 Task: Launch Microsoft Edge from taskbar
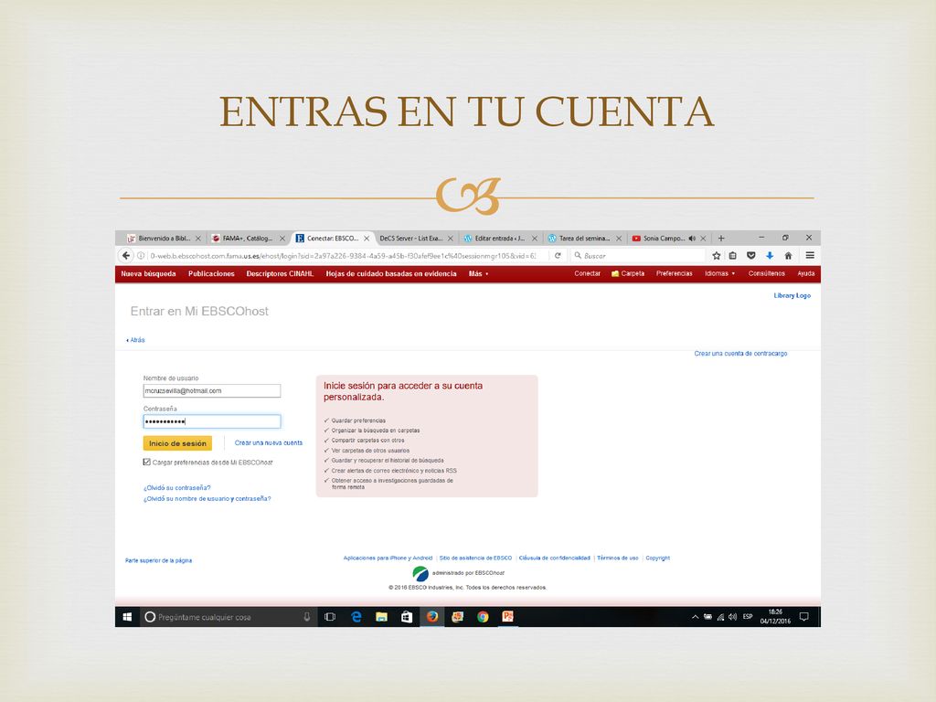pyautogui.click(x=356, y=617)
